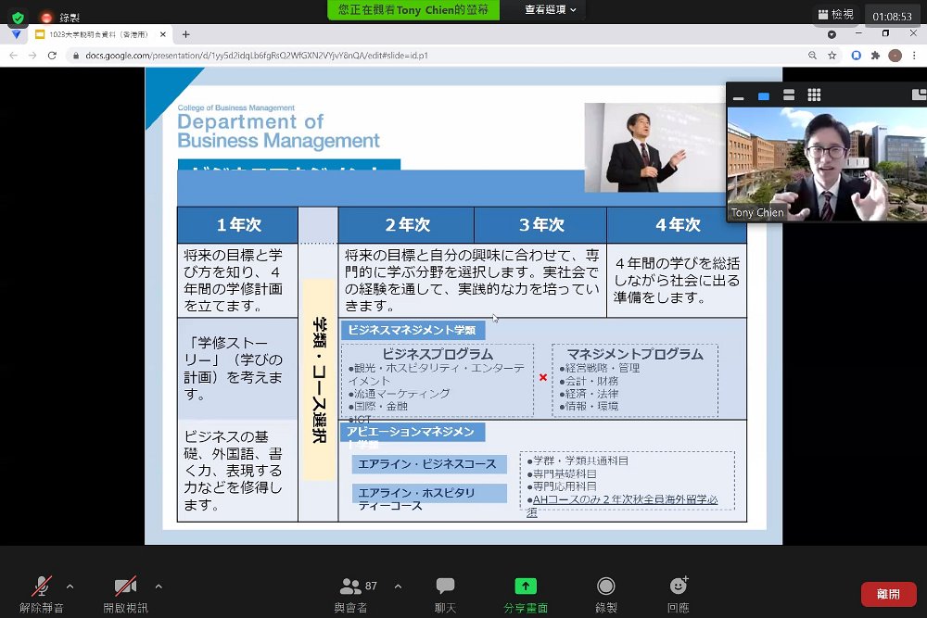
Task: Click the 1年次 table header
Action: pyautogui.click(x=237, y=225)
